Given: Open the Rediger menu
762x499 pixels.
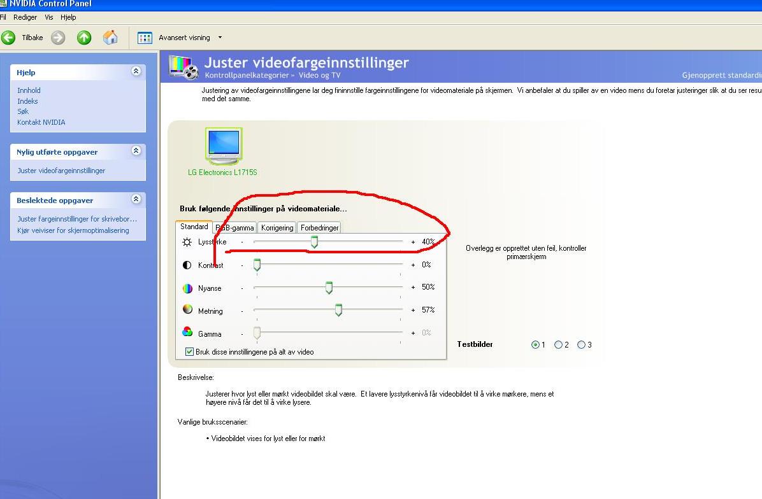Looking at the screenshot, I should click(x=25, y=17).
